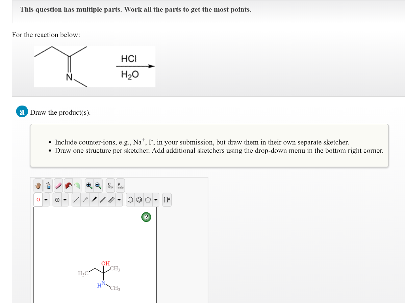Select the single bond tool
The height and width of the screenshot is (303, 405).
(x=77, y=199)
